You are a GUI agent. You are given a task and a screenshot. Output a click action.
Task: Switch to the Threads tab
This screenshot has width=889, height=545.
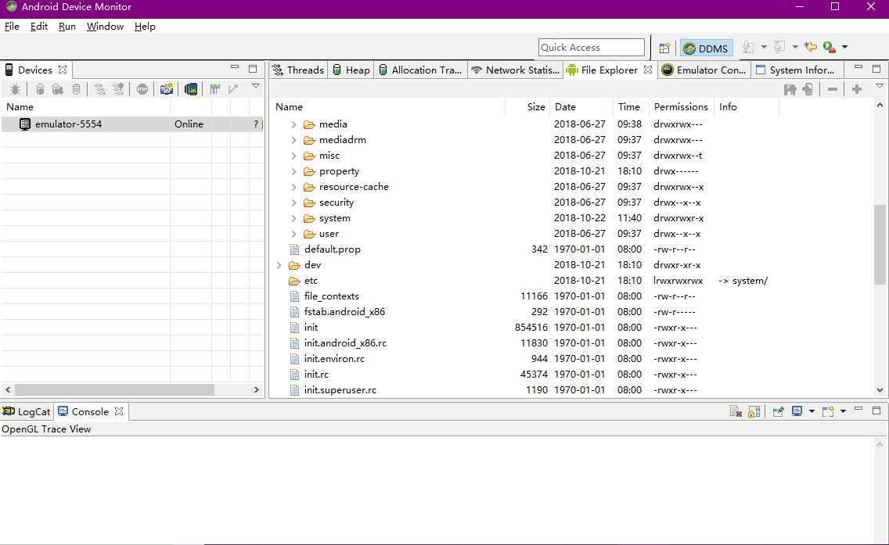pos(298,70)
